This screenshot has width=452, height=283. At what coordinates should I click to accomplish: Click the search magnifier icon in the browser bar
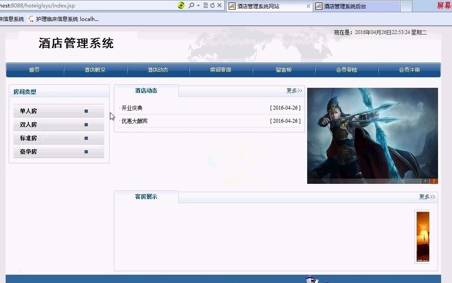(192, 5)
